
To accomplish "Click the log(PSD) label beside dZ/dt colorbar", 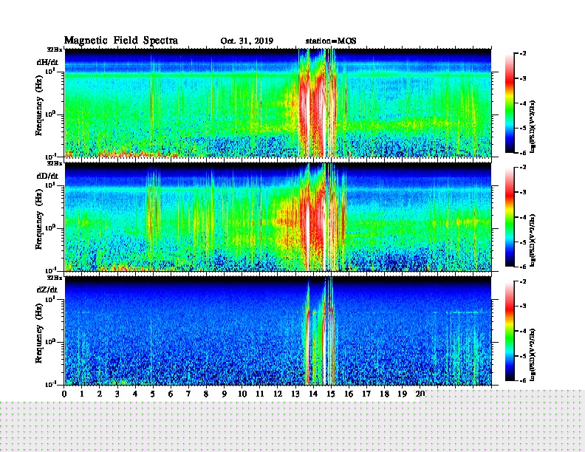I will (x=533, y=355).
